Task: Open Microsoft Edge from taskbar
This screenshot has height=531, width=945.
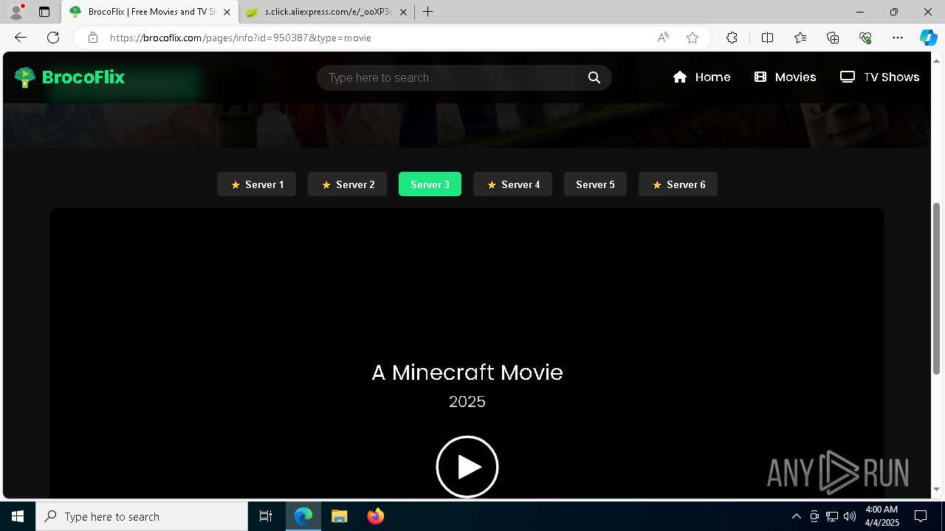Action: [303, 516]
